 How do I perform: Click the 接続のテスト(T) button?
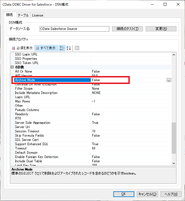128,29
